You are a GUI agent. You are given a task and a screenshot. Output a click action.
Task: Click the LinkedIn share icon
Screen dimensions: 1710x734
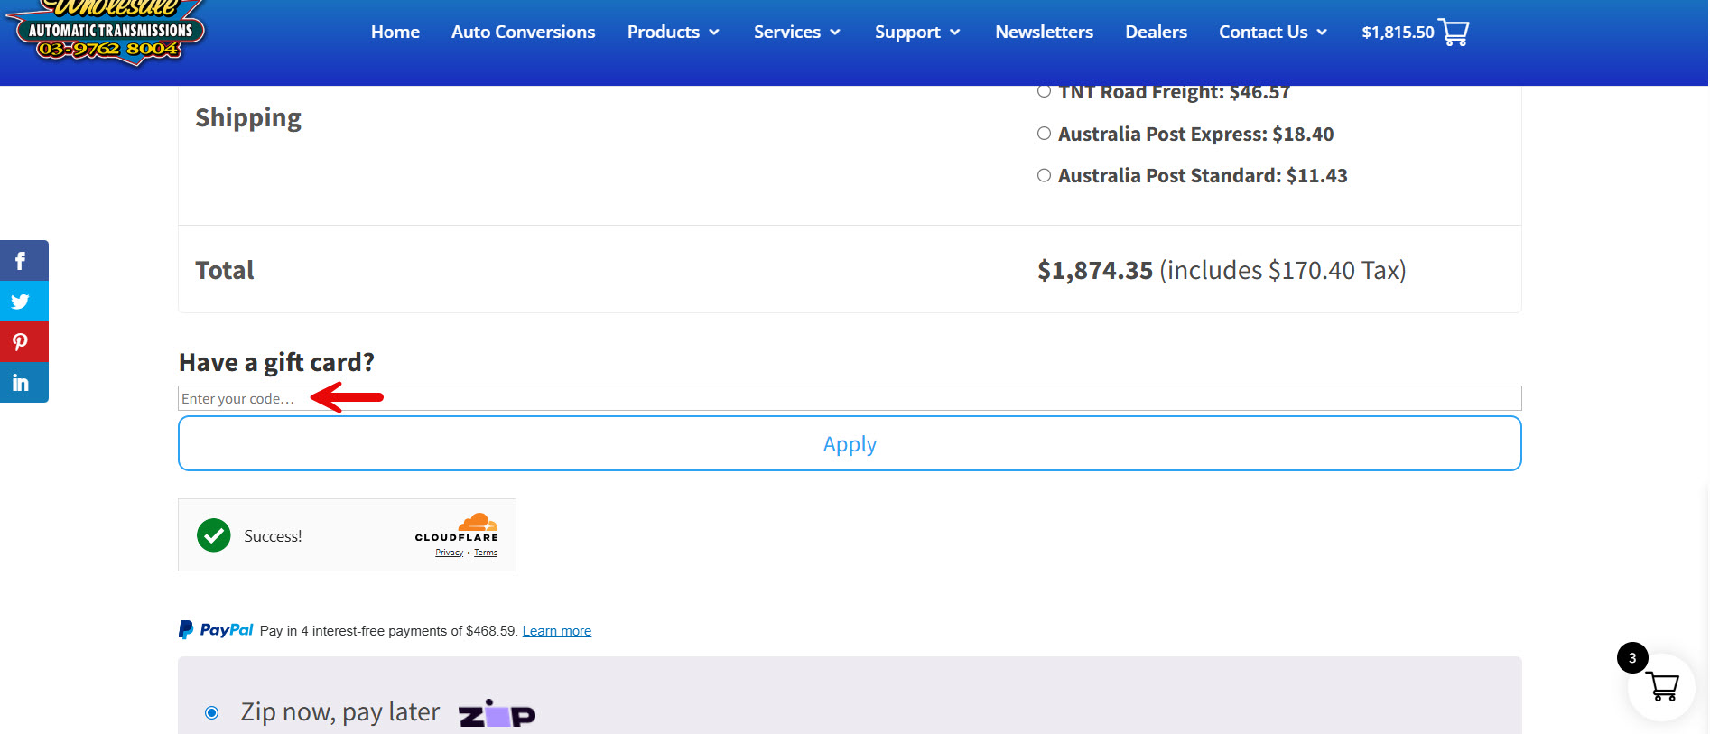click(x=21, y=383)
